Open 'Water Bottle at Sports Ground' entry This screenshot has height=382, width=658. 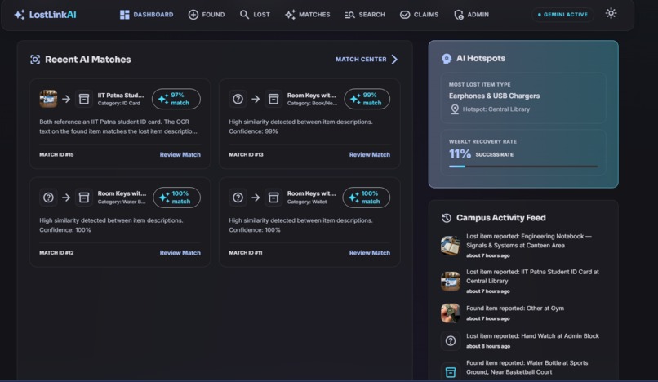coord(529,368)
